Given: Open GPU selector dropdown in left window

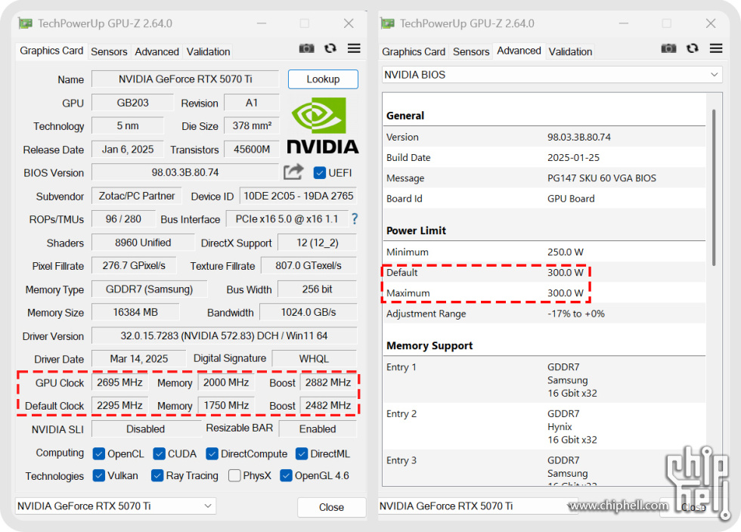Looking at the screenshot, I should pyautogui.click(x=115, y=506).
